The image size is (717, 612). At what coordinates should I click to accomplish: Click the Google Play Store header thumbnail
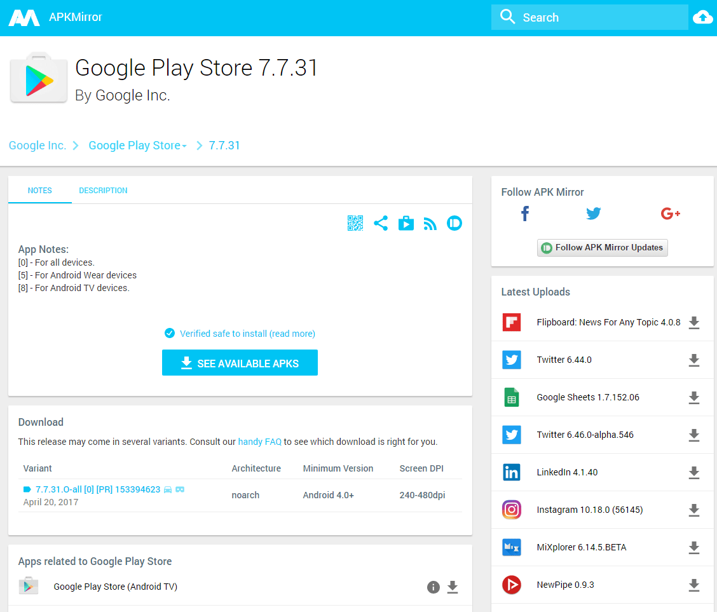38,78
